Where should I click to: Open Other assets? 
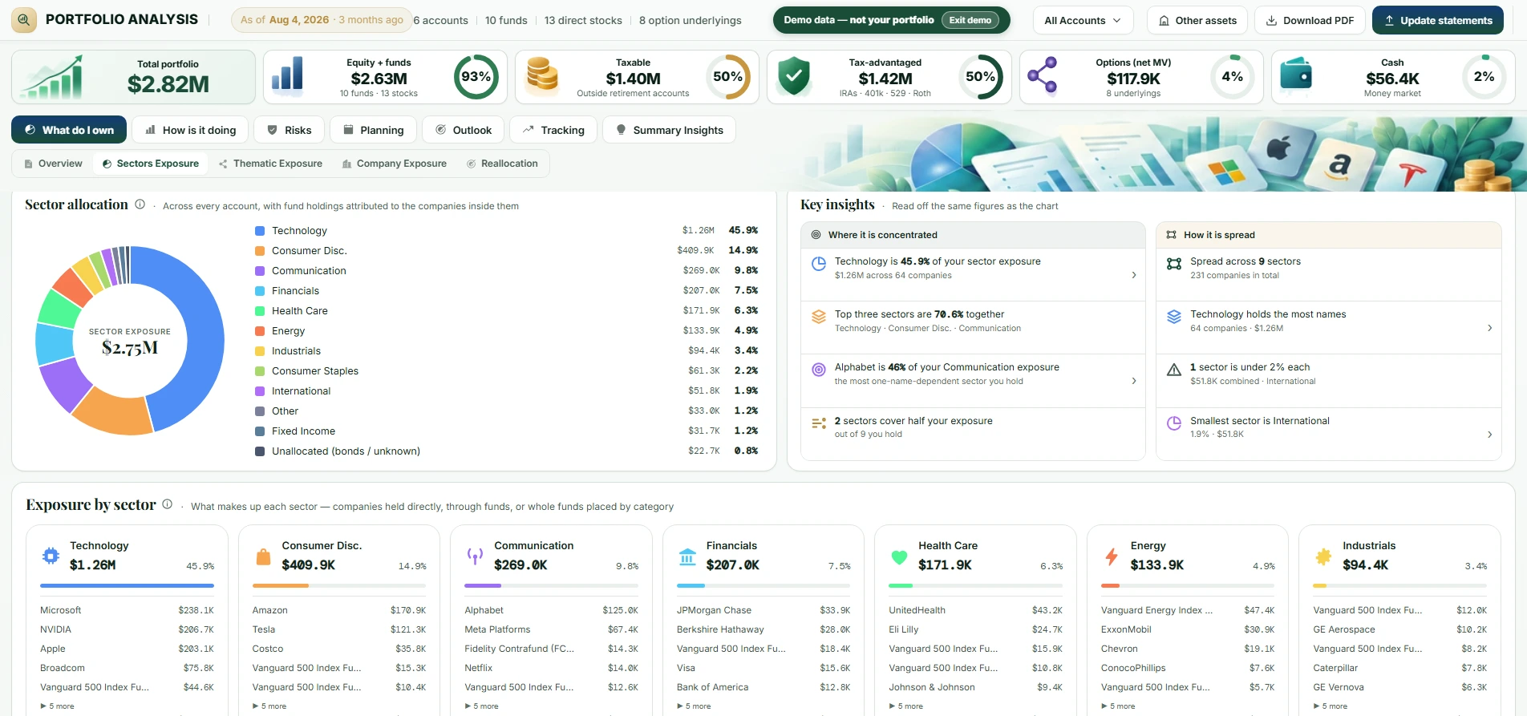(1197, 20)
